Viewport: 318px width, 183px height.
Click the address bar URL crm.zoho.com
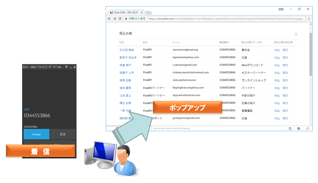(226, 19)
